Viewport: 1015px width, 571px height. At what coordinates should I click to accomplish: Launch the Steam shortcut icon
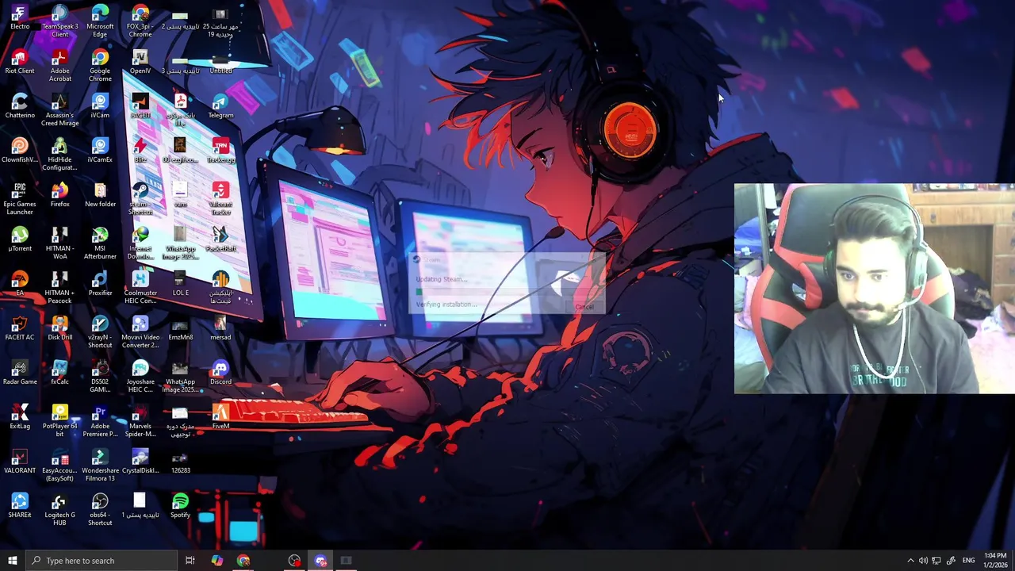click(140, 199)
